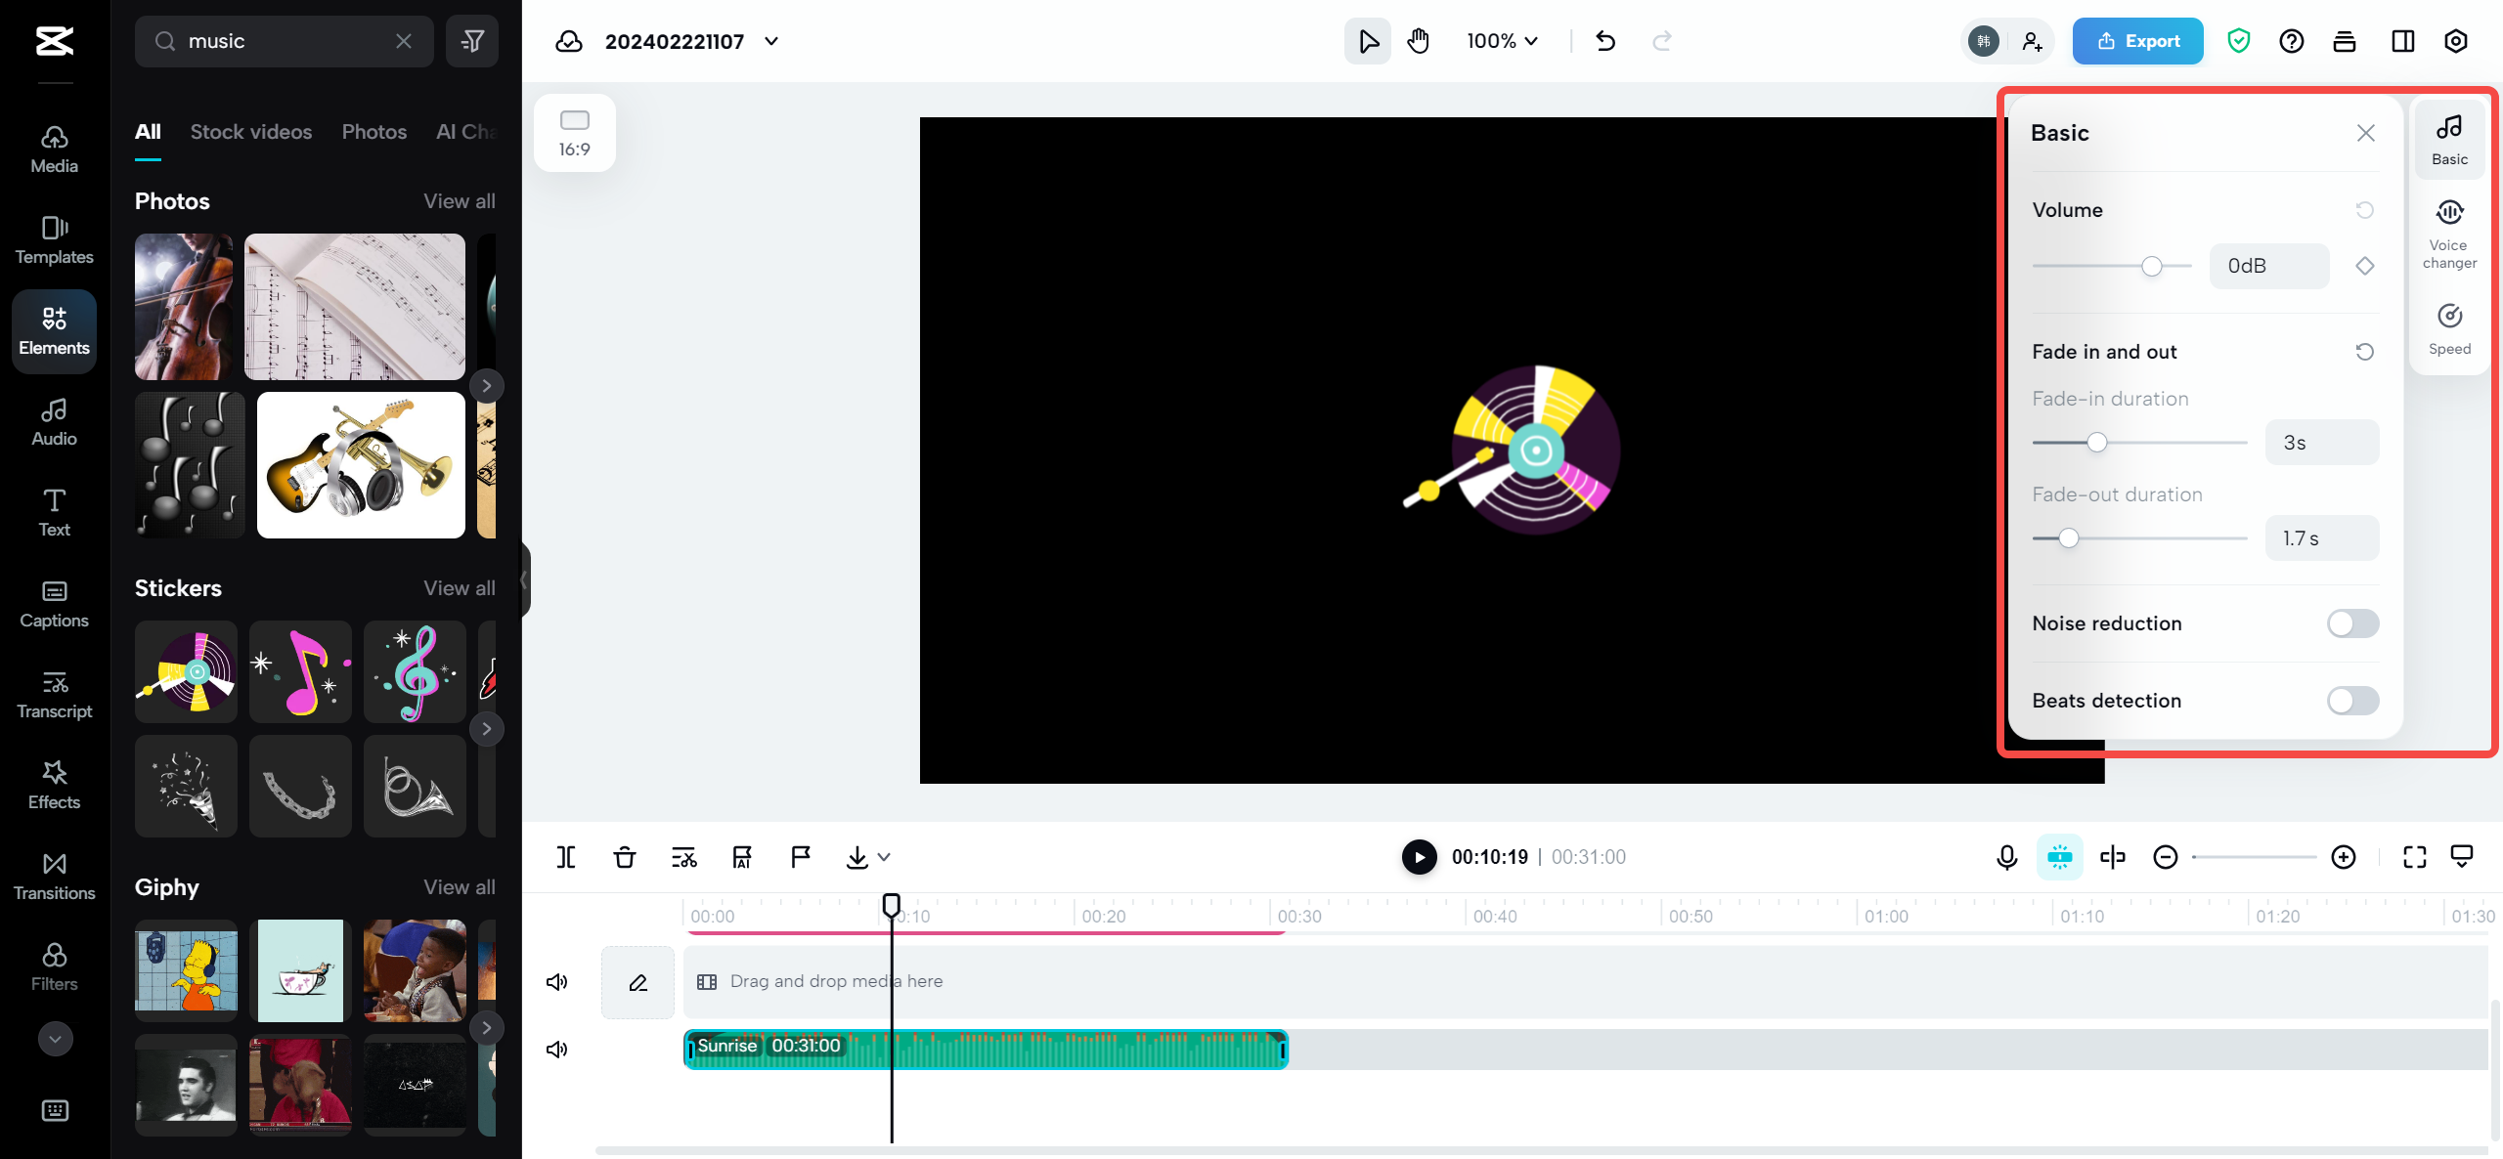Open the Transcript sidebar panel
The image size is (2503, 1159).
(54, 694)
